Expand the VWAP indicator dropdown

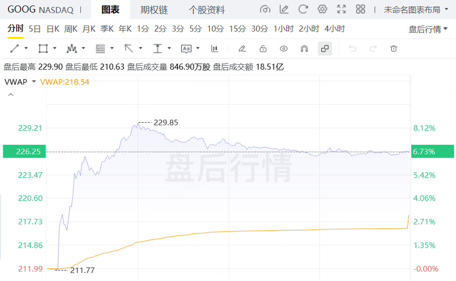coord(34,82)
